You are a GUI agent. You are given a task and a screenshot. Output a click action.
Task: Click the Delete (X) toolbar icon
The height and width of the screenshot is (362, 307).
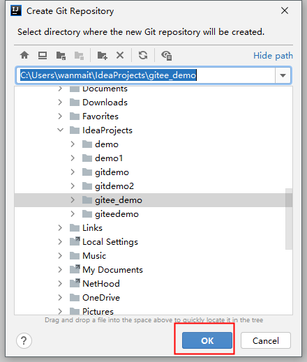(120, 55)
